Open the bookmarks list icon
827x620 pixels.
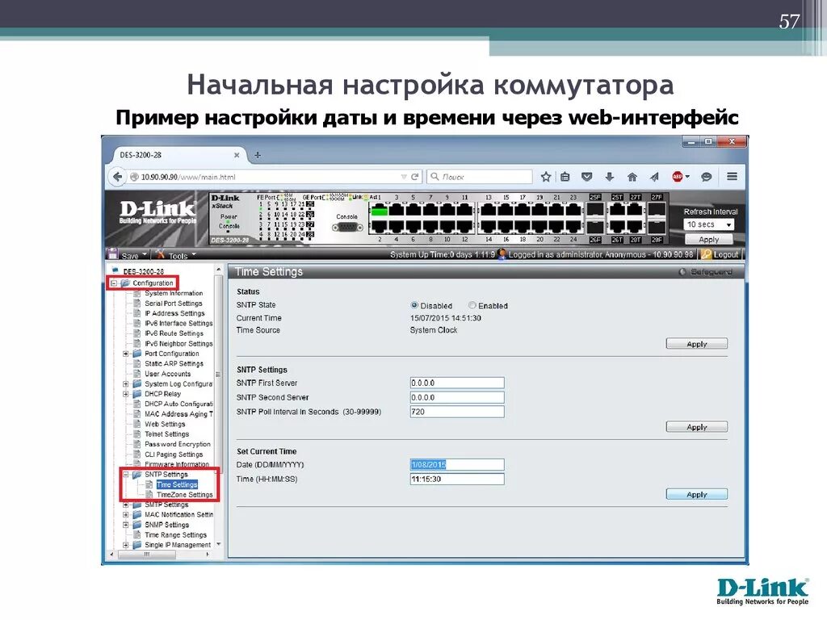565,177
